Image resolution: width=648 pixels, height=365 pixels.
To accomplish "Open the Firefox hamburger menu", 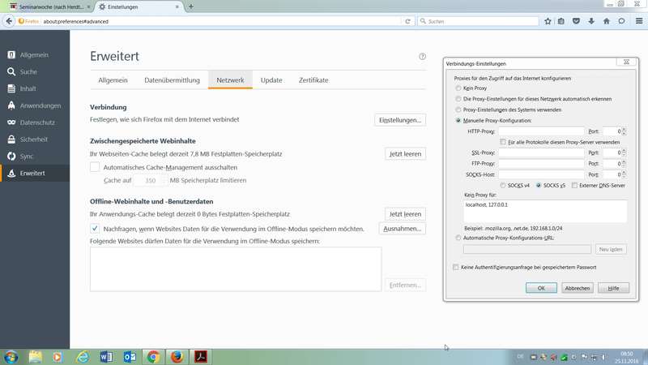I will tap(639, 21).
